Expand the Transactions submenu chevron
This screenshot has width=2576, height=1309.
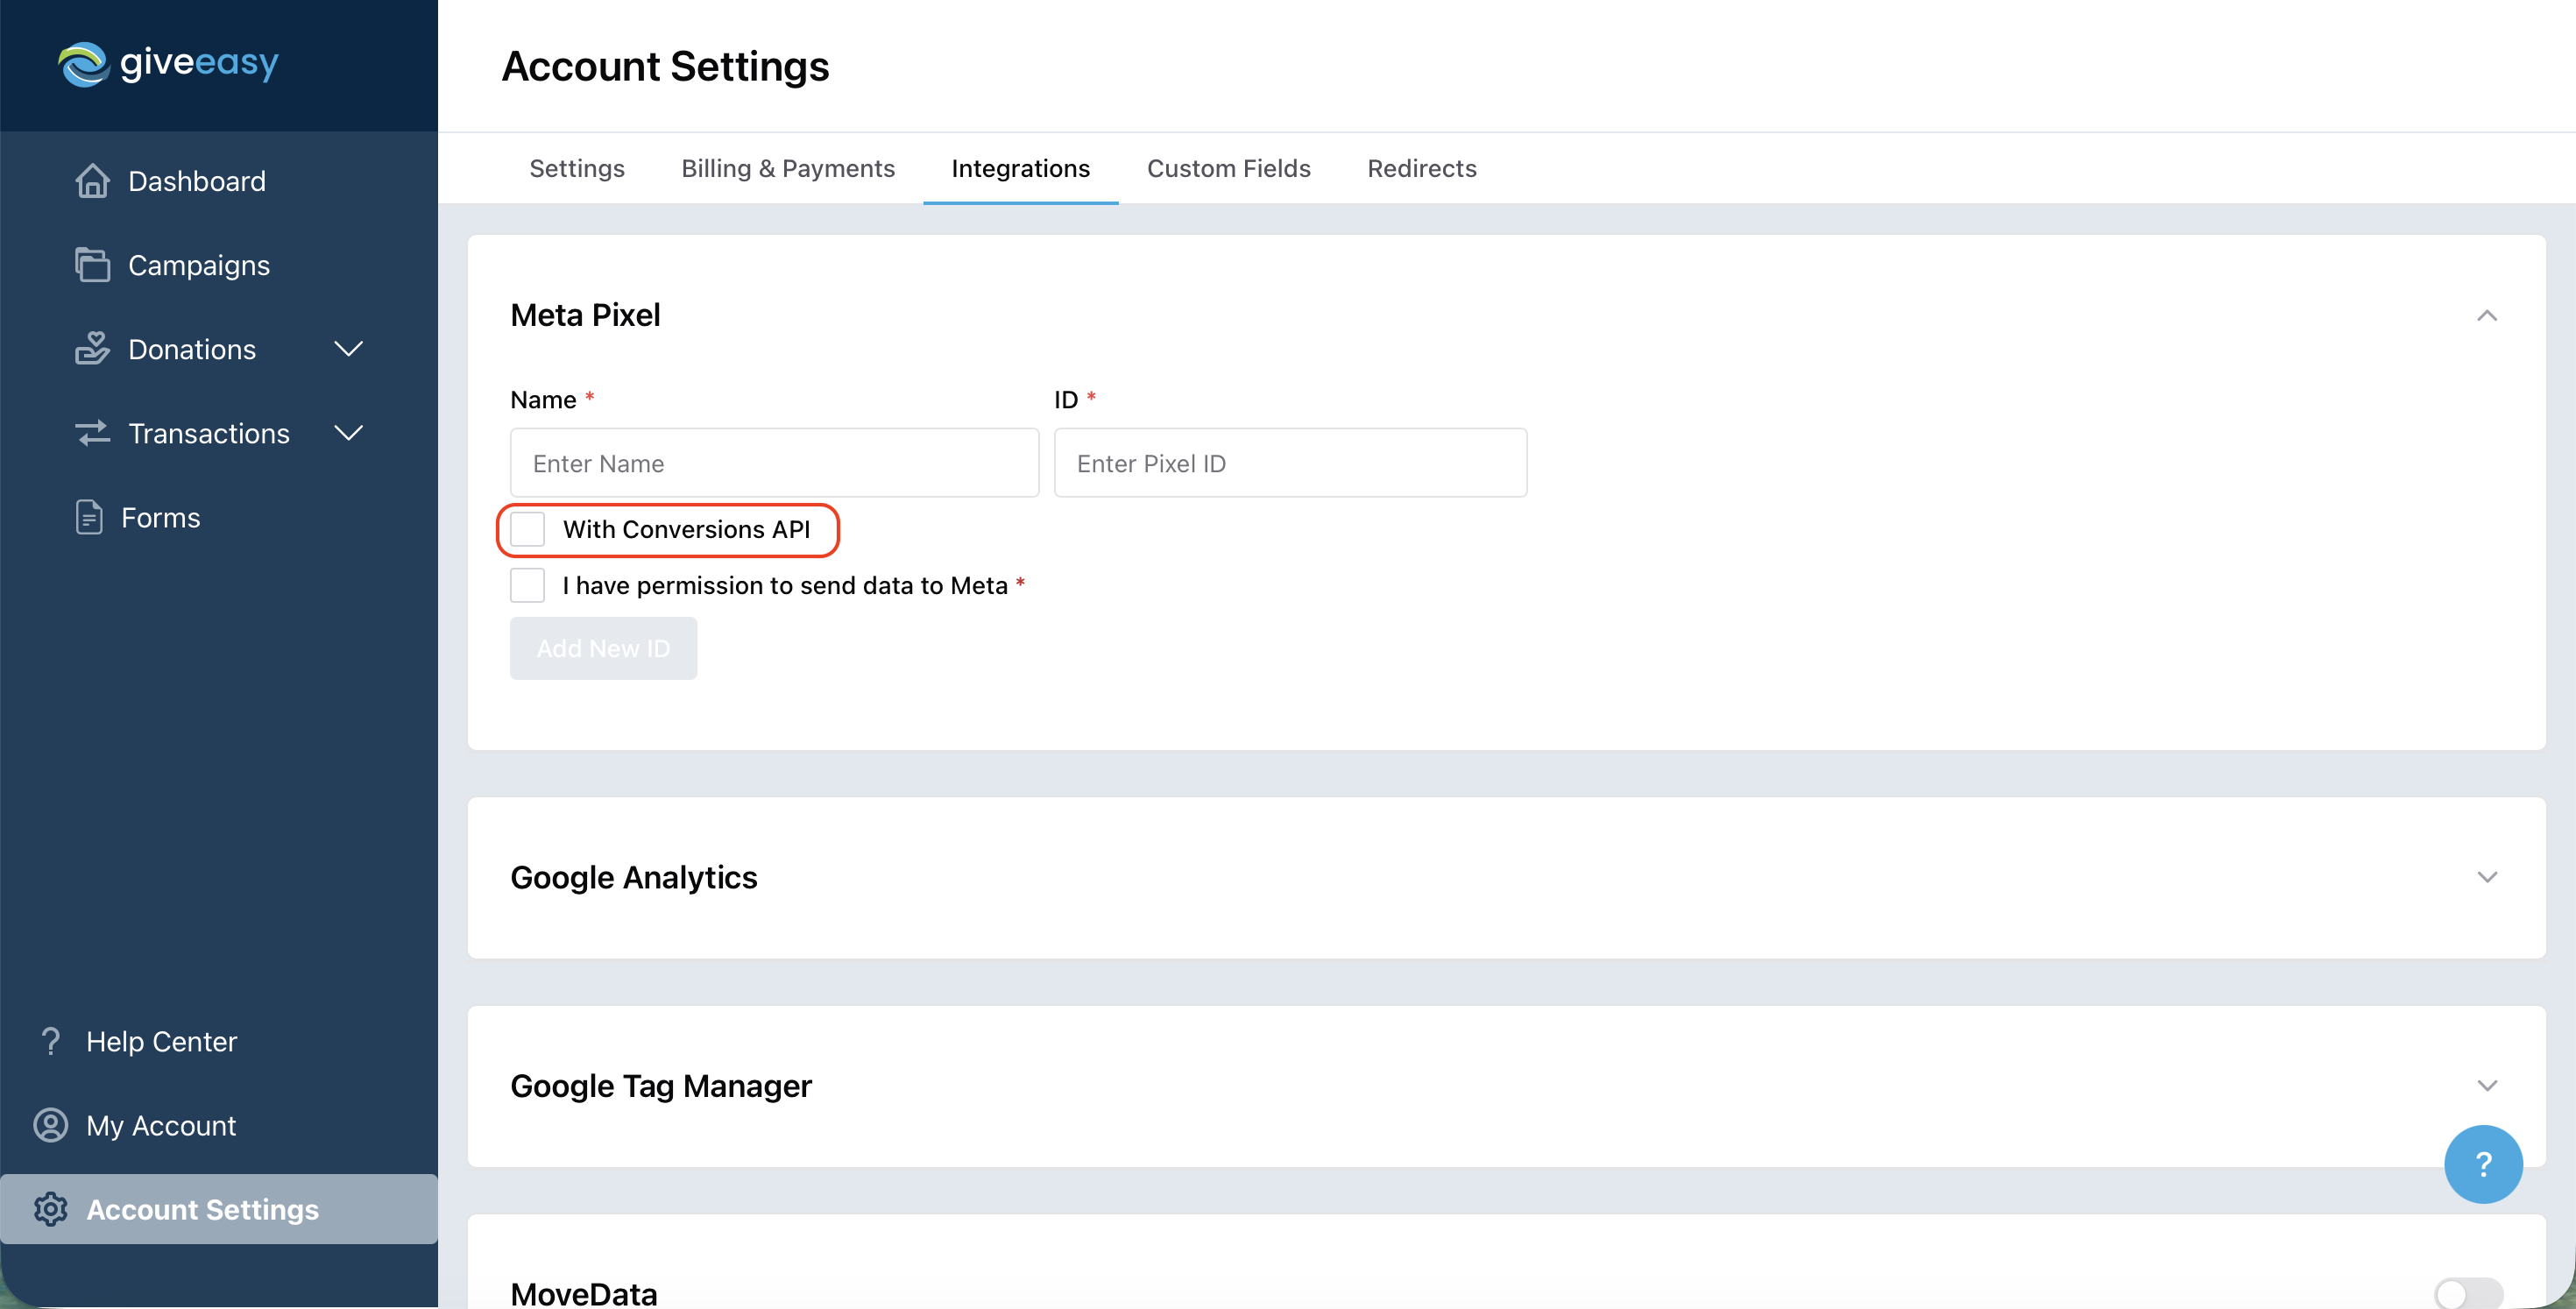click(x=348, y=433)
